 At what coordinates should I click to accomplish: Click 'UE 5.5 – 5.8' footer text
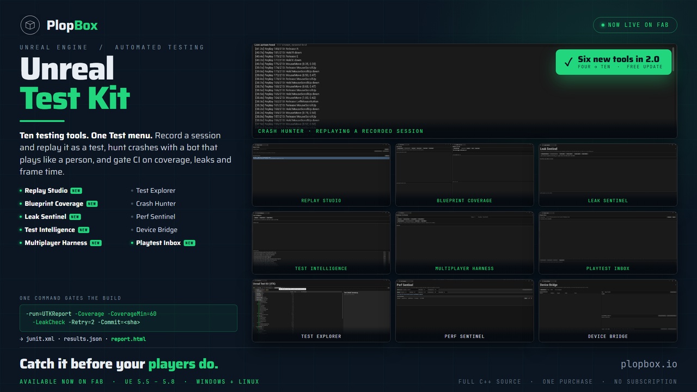coord(149,382)
